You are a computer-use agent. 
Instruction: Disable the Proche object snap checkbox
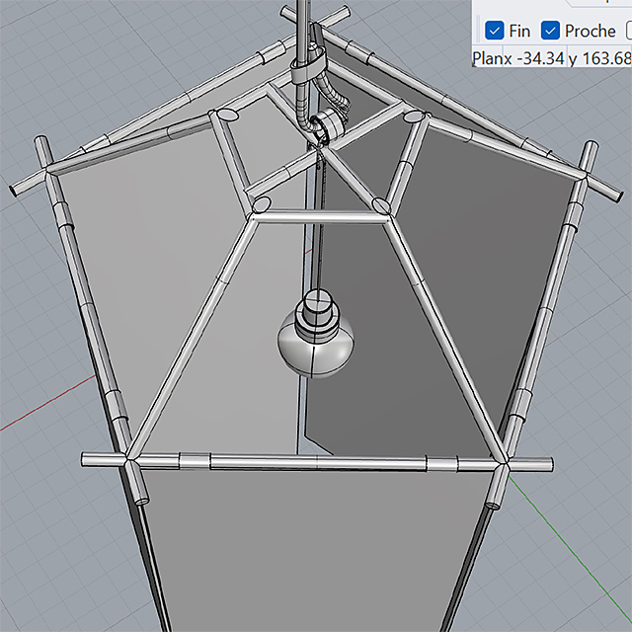click(x=551, y=31)
